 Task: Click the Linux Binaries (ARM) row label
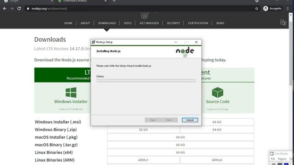tap(55, 160)
